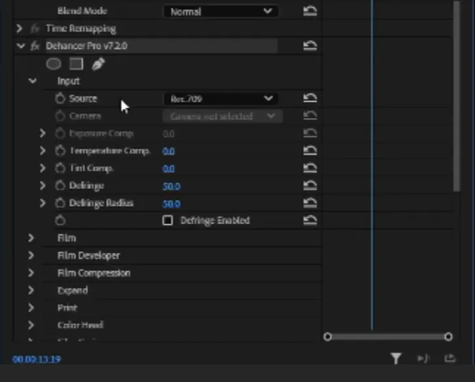Click the left handle of zoom bar
This screenshot has width=475, height=382.
click(327, 336)
